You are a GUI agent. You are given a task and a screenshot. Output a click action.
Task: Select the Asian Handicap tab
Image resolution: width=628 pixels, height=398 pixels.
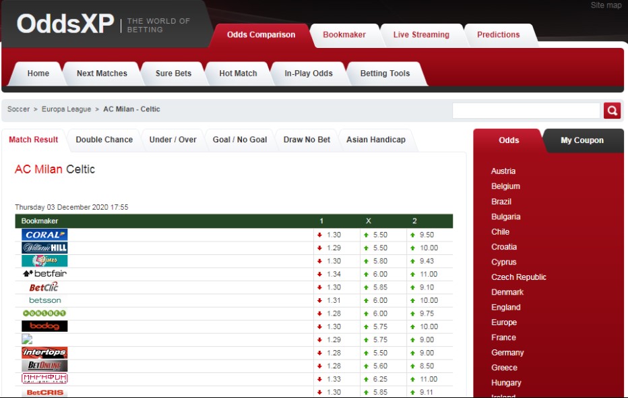(x=376, y=140)
